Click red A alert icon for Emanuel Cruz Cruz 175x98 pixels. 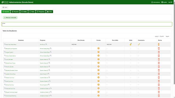159,88
